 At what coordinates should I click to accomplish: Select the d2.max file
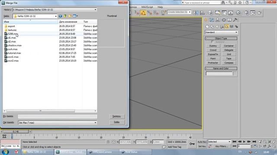(x=10, y=41)
